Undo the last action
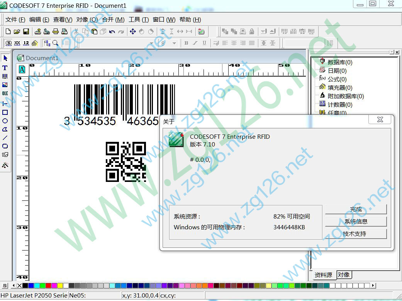The image size is (402, 301). coord(112,32)
